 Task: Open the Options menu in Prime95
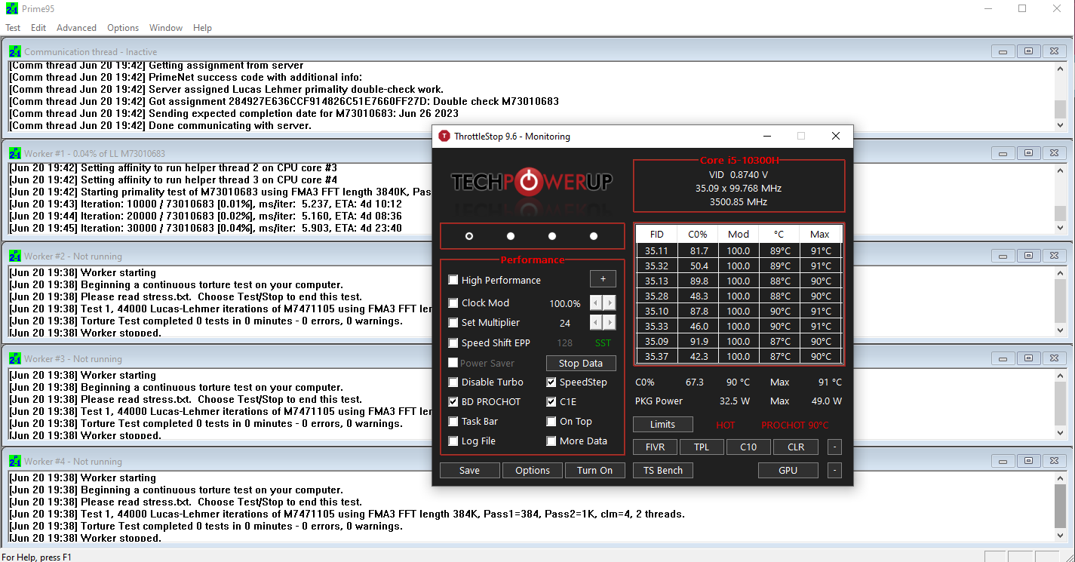123,28
